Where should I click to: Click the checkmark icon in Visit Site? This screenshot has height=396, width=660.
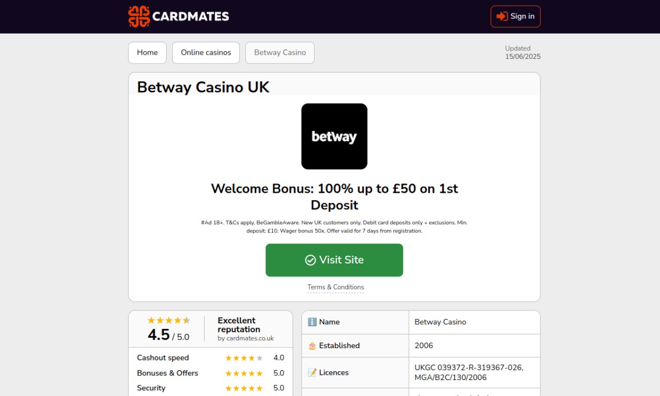[x=310, y=260]
